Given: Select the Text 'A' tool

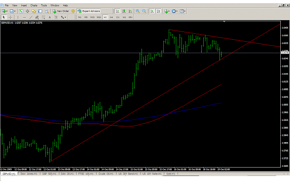Looking at the screenshot, I should click(50, 17).
